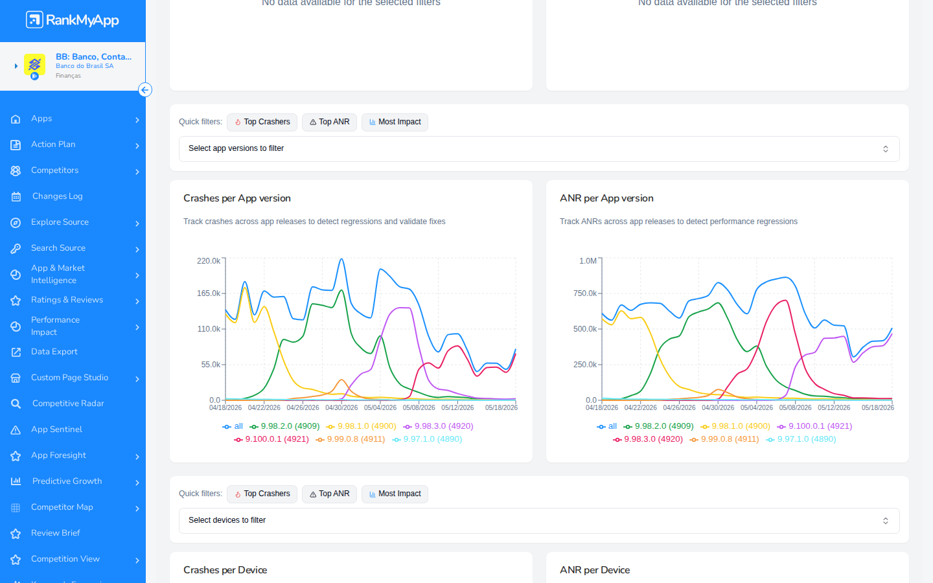Click the yellow 9.98.1.0 (4900) legend marker in the ANR chart
The width and height of the screenshot is (933, 583).
[x=705, y=427]
